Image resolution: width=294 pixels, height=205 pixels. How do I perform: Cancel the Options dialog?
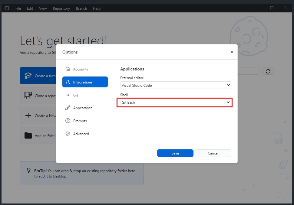point(213,153)
